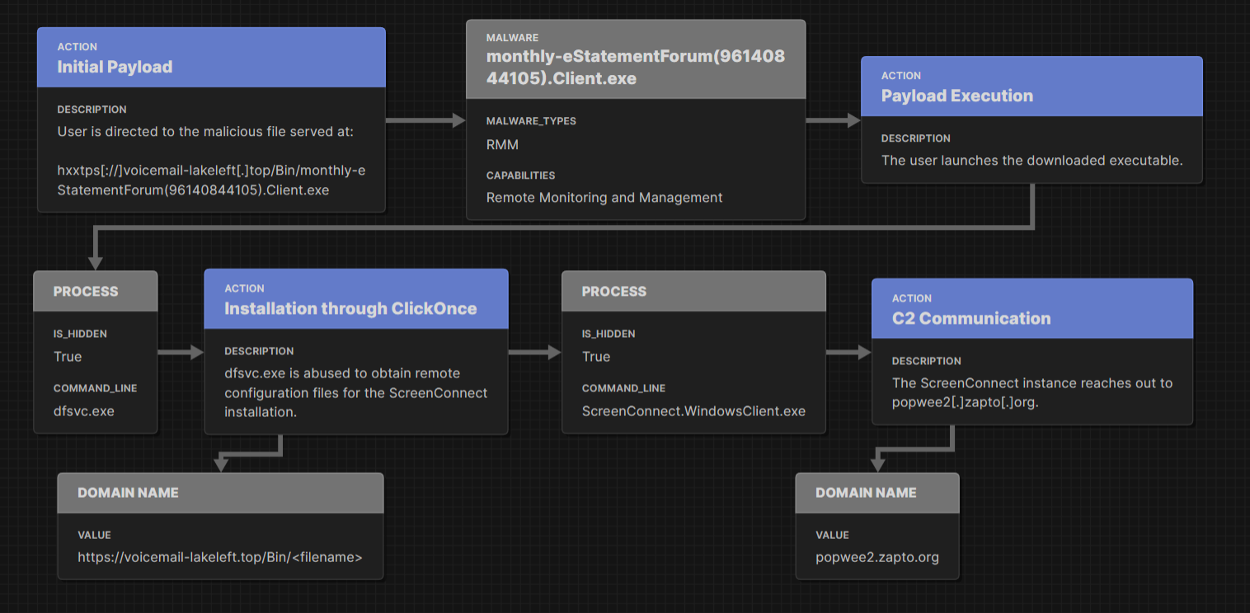
Task: Click the https://voicemail-lakeleft.top/Bin/ domain value
Action: 220,557
